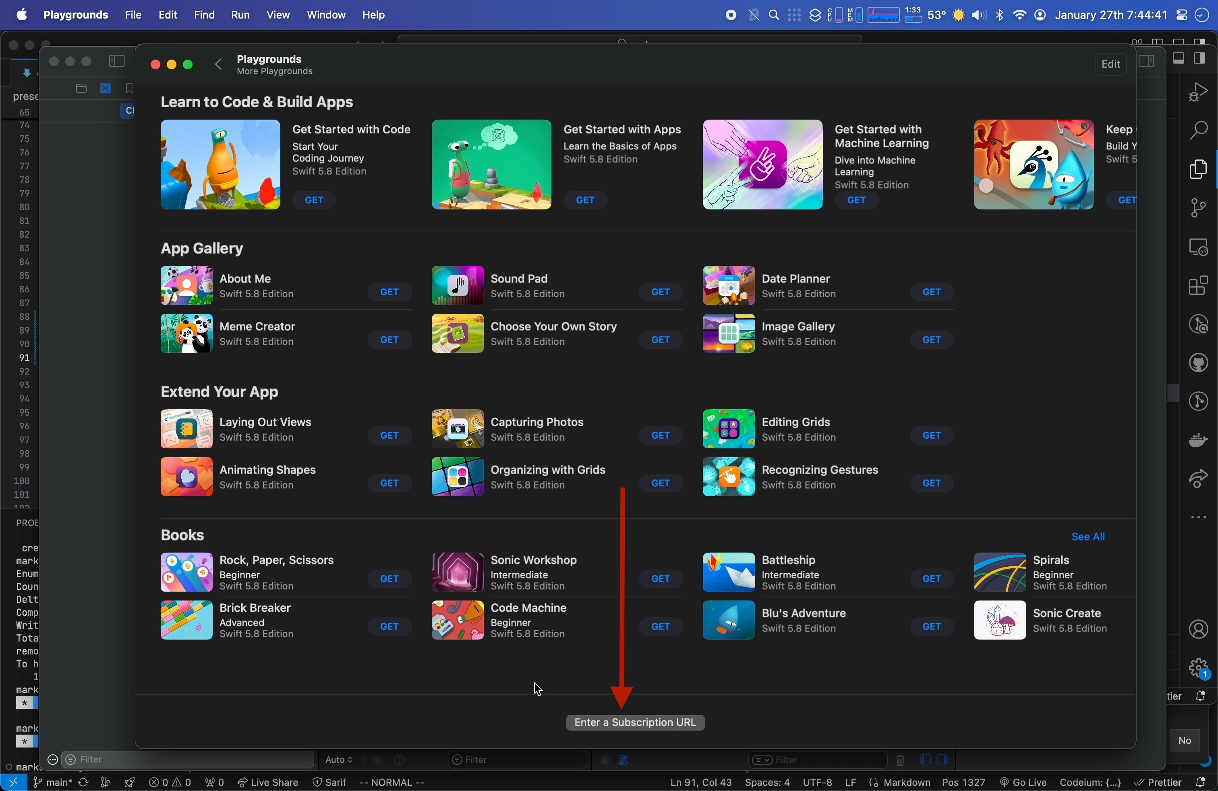Viewport: 1218px width, 791px height.
Task: Open Source Control icon in VS Code activity bar
Action: coord(1199,208)
